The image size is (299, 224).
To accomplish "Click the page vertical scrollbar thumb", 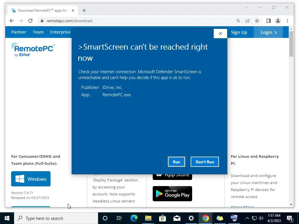I will [x=291, y=44].
